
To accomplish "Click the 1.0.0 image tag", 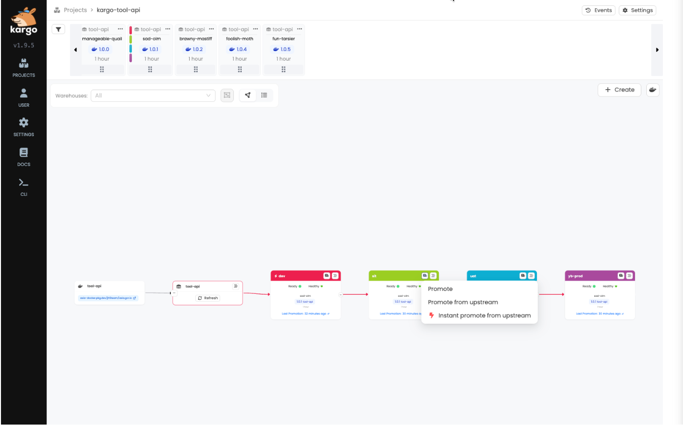I will pos(101,49).
